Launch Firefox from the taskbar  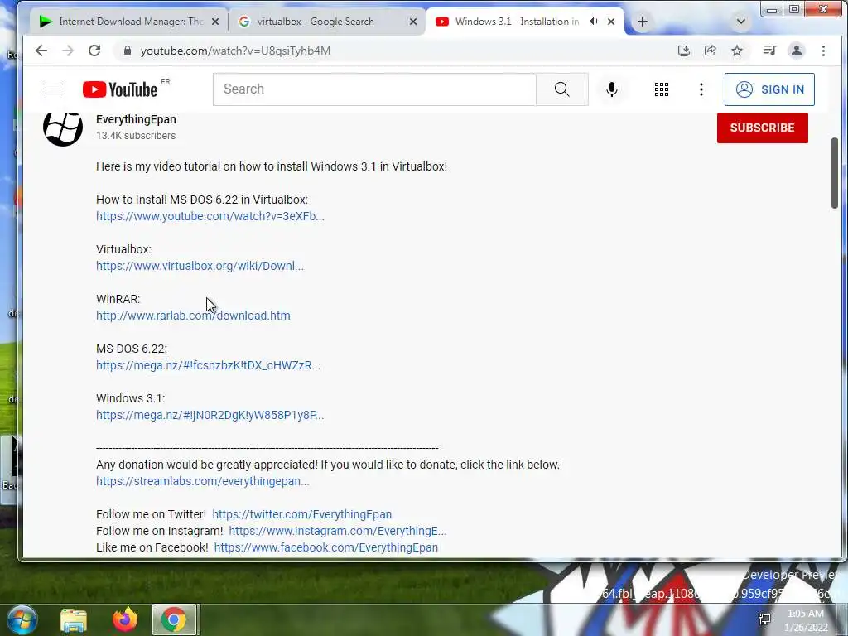[125, 619]
